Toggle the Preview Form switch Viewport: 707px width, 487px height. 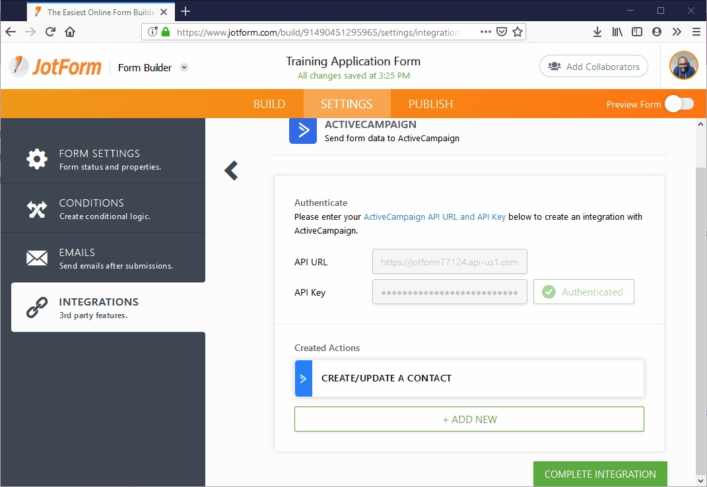click(679, 104)
